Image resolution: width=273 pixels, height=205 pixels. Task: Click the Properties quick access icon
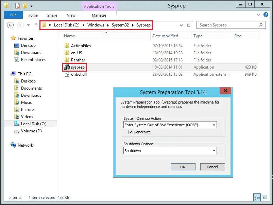tap(18, 6)
